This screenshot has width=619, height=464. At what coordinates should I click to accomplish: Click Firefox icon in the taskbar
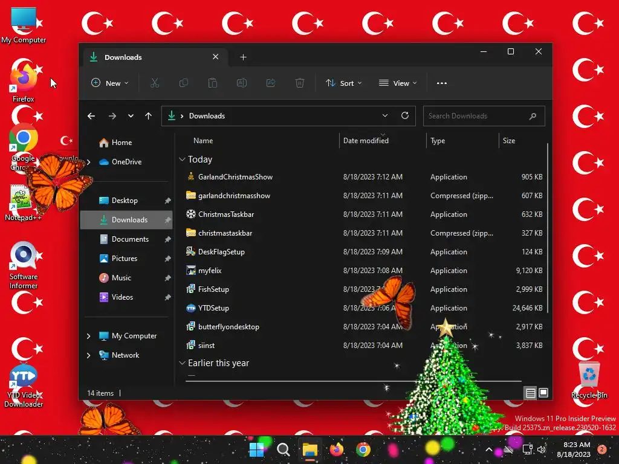(336, 449)
